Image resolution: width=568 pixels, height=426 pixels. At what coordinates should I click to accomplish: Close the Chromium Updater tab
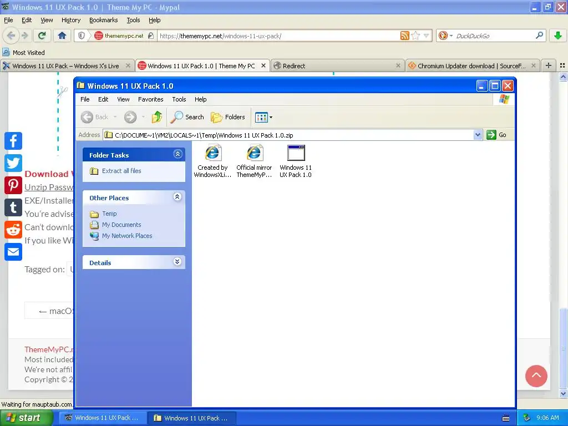point(534,65)
